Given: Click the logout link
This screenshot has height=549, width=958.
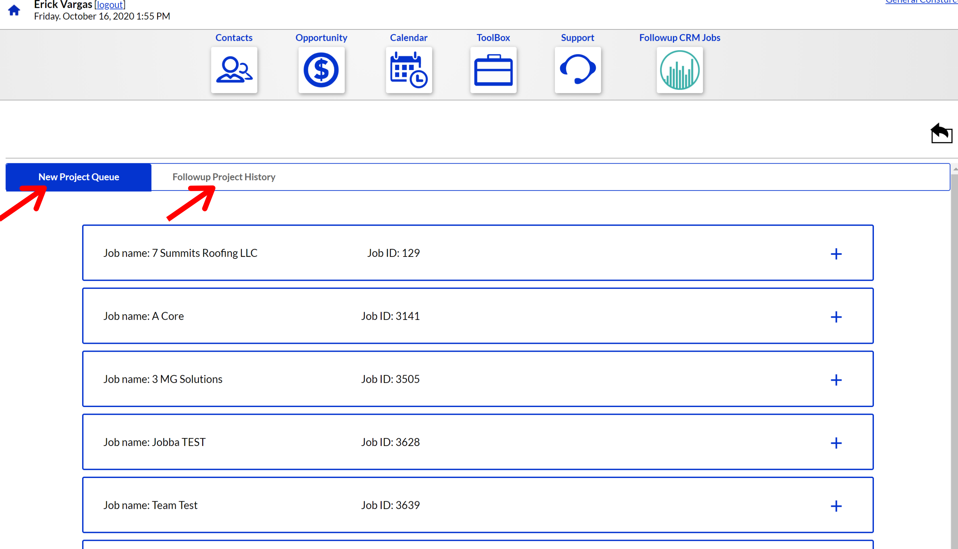Looking at the screenshot, I should 110,5.
